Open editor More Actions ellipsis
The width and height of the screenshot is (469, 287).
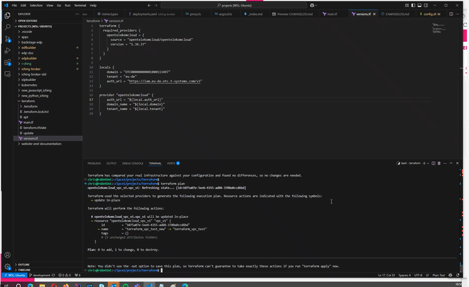tap(457, 14)
